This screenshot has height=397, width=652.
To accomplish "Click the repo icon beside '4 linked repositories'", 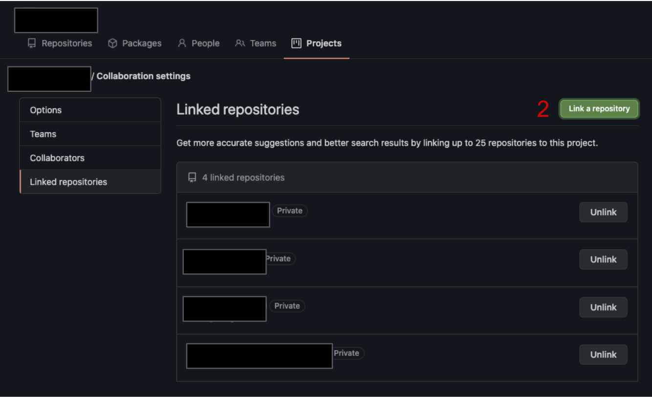I will (x=193, y=177).
